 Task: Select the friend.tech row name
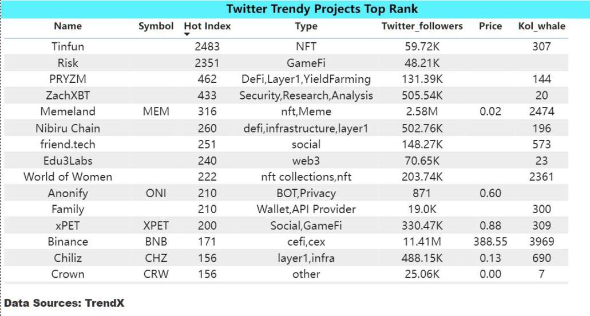pos(68,144)
